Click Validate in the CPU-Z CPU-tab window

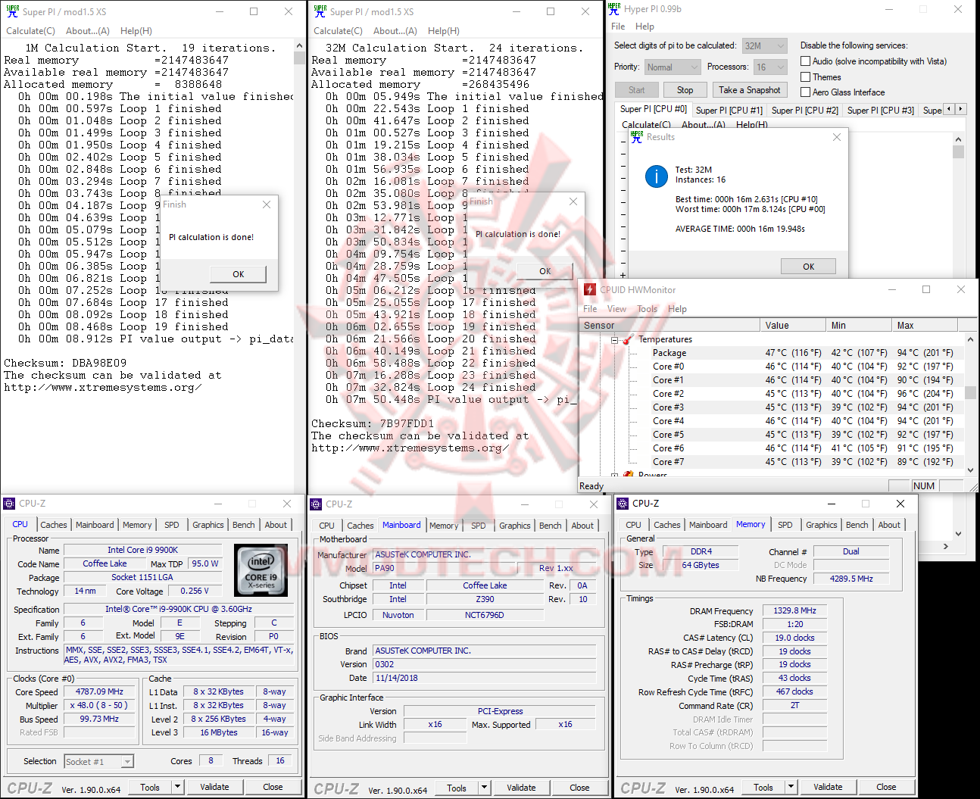(214, 787)
